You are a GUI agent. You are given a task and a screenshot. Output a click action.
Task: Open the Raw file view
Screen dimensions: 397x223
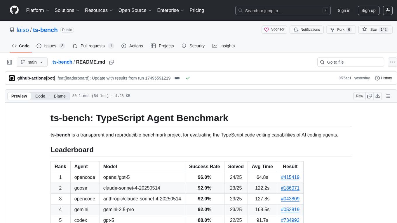(359, 96)
